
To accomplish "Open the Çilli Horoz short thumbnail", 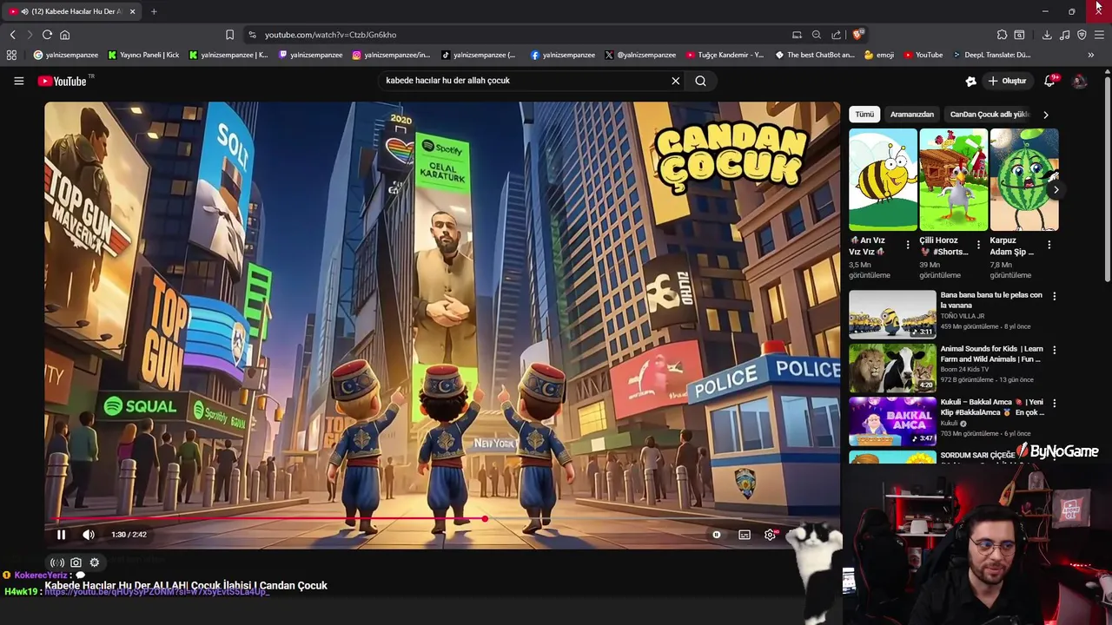I will 953,180.
